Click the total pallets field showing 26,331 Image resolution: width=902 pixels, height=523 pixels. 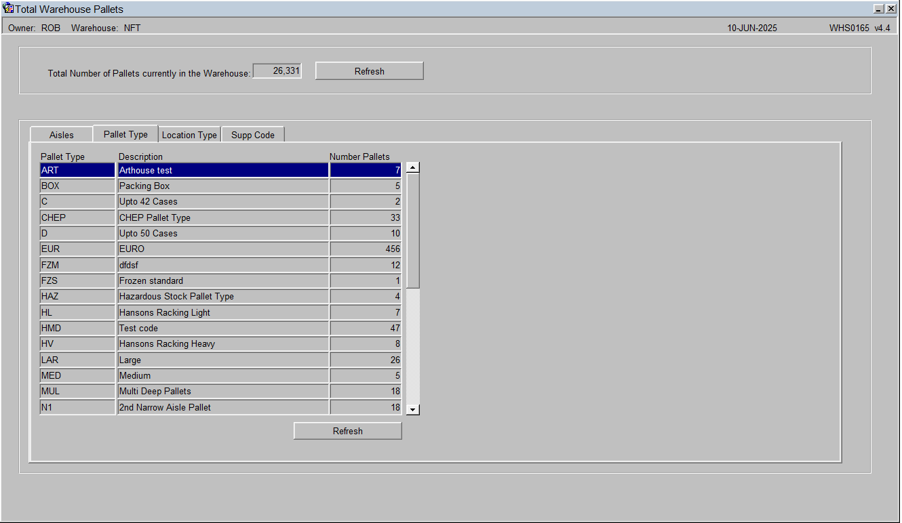click(x=277, y=70)
